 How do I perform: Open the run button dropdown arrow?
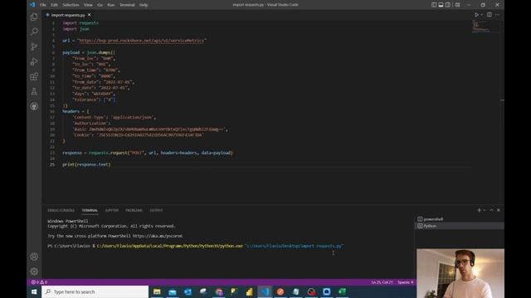(x=482, y=15)
